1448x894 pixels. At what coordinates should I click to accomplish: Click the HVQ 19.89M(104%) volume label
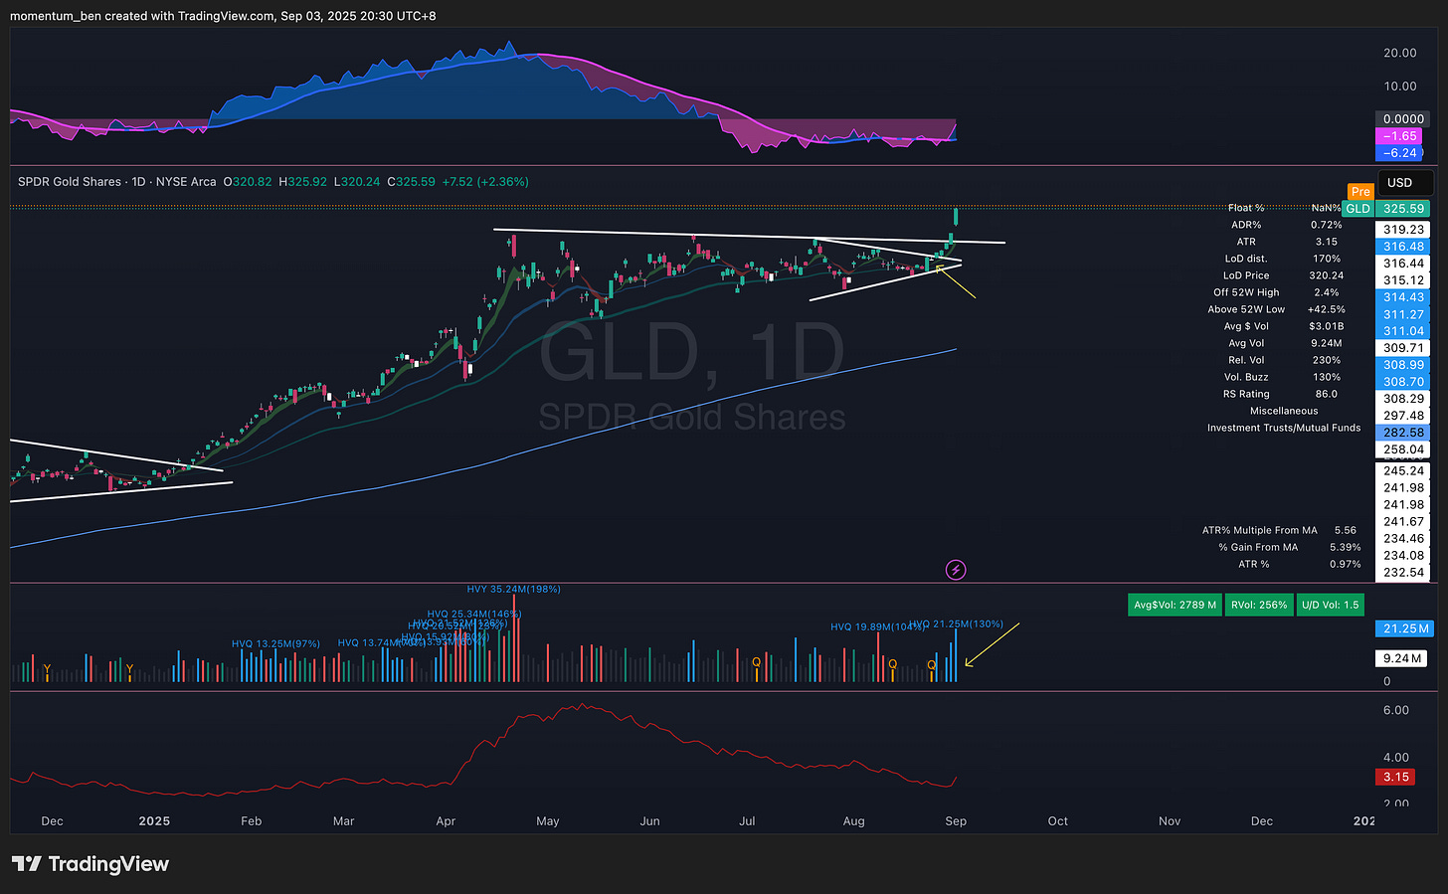(x=877, y=627)
